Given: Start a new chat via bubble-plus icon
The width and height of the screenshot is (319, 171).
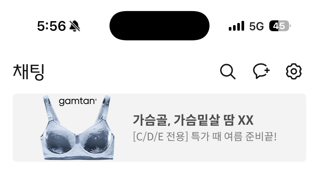Looking at the screenshot, I should 261,71.
